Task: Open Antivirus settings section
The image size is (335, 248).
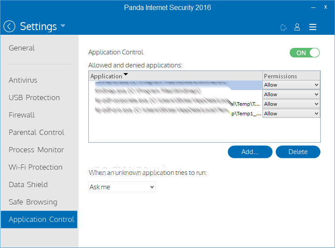Action: pyautogui.click(x=23, y=80)
